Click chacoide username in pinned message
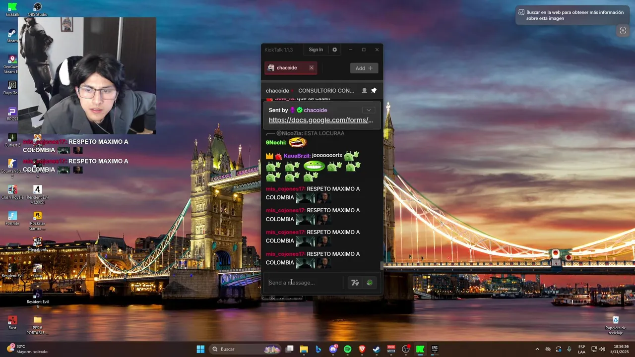 [316, 110]
